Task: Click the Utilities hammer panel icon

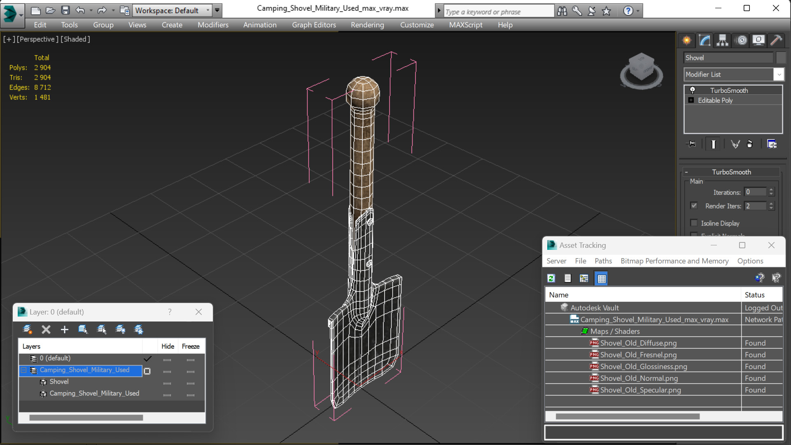Action: [x=776, y=40]
